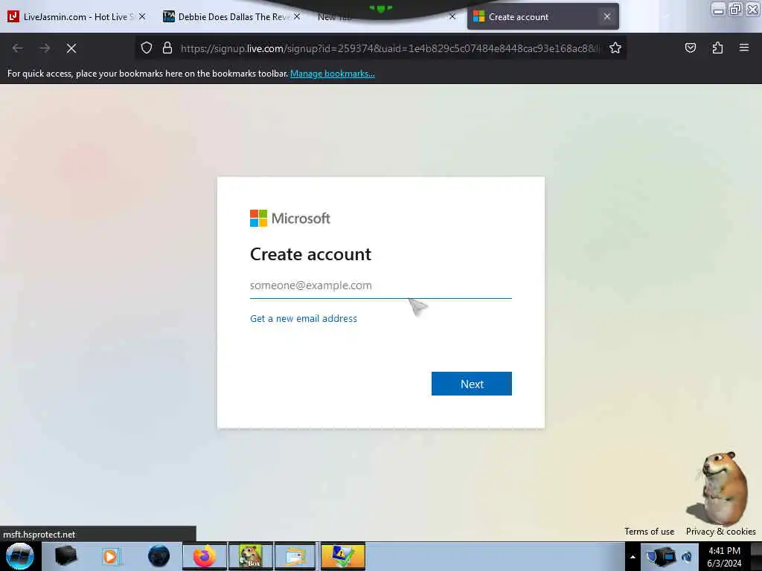
Task: Click the speaker volume tray icon
Action: click(687, 556)
